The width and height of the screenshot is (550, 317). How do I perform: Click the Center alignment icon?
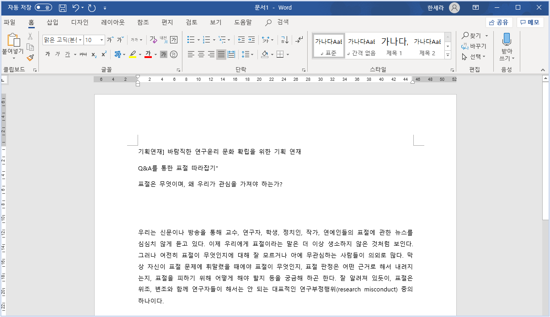click(x=201, y=54)
